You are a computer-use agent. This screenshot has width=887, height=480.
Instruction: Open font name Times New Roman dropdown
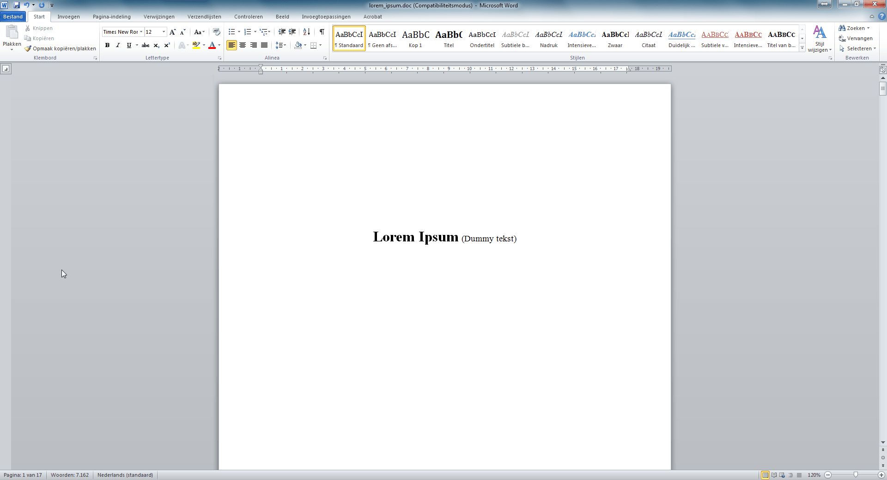pos(141,32)
